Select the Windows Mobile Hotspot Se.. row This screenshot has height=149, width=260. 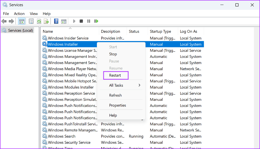(123, 81)
